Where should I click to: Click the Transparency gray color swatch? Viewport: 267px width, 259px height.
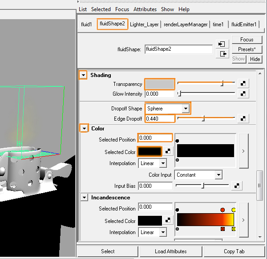pos(160,84)
